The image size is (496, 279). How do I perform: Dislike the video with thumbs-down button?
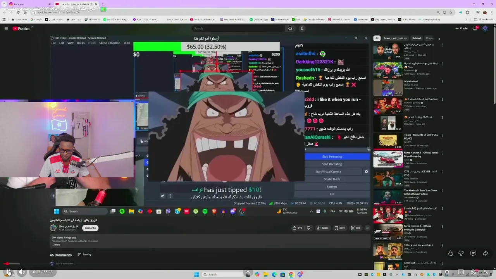click(x=308, y=228)
